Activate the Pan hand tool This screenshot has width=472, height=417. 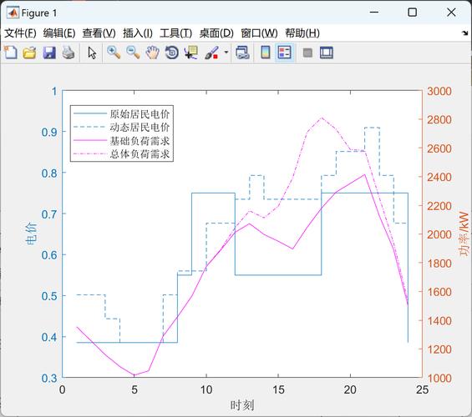pos(153,53)
